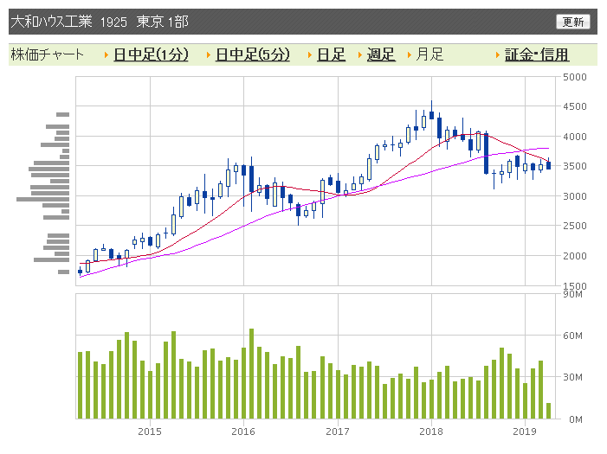
Task: Click the 90M volume axis label
Action: pos(572,295)
